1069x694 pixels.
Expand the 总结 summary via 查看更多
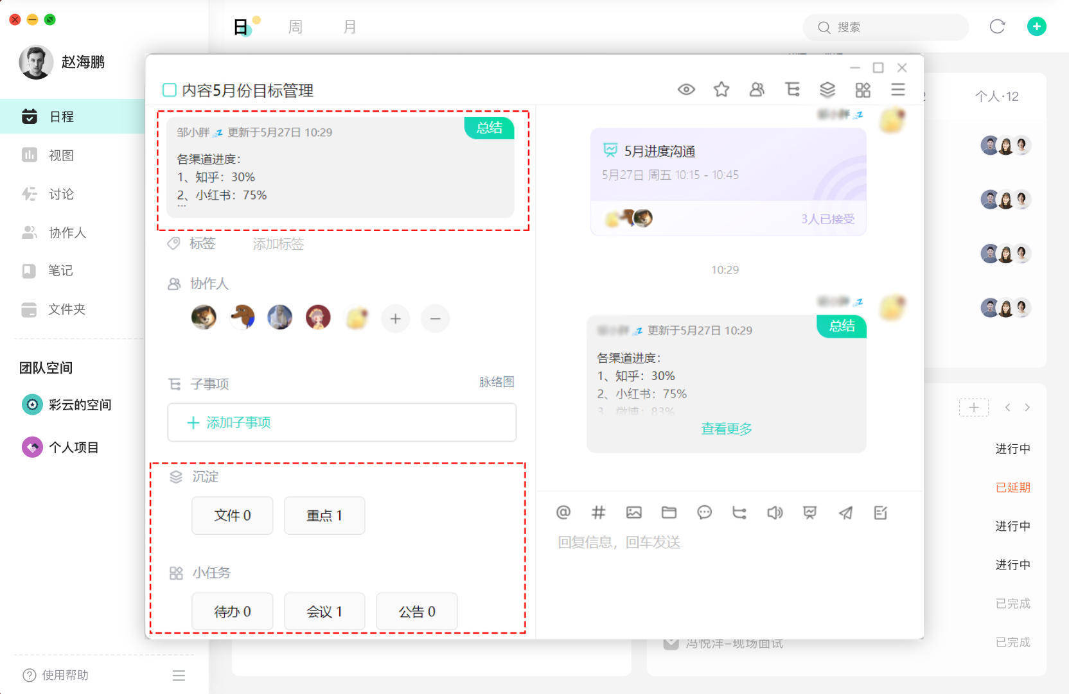(727, 428)
